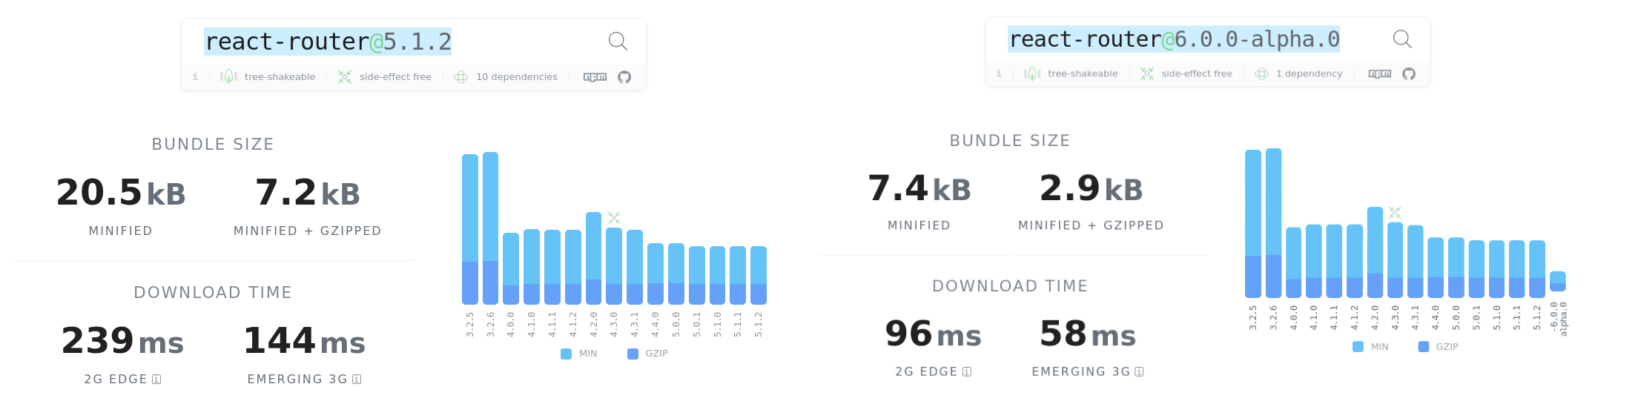Click the 'MIN' legend text in the 6.0.0-alpha.0 chart
This screenshot has height=407, width=1641.
(x=1379, y=346)
